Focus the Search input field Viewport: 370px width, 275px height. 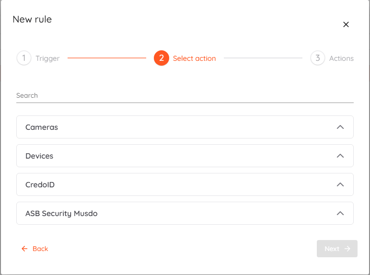[x=185, y=95]
